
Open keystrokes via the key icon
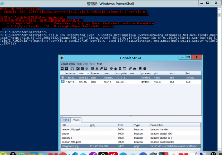tap(101, 69)
